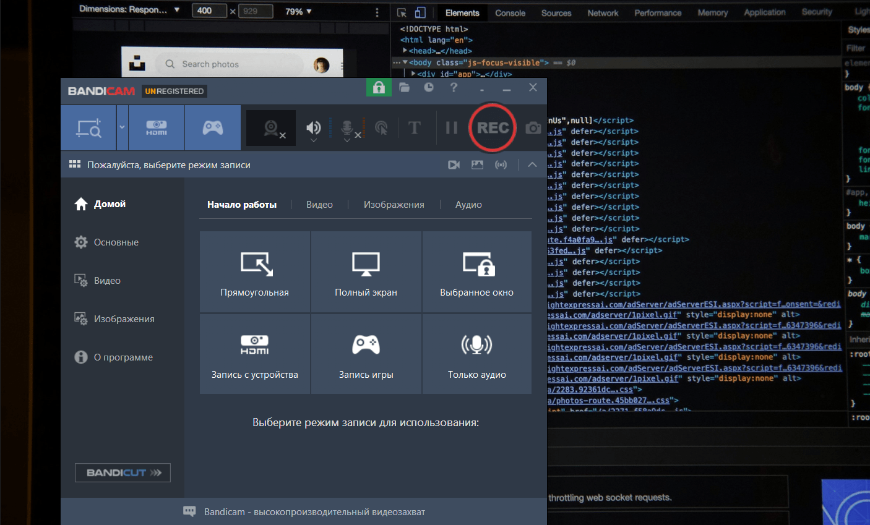Select screen rectangle recording mode icon
This screenshot has width=870, height=525.
tap(88, 128)
